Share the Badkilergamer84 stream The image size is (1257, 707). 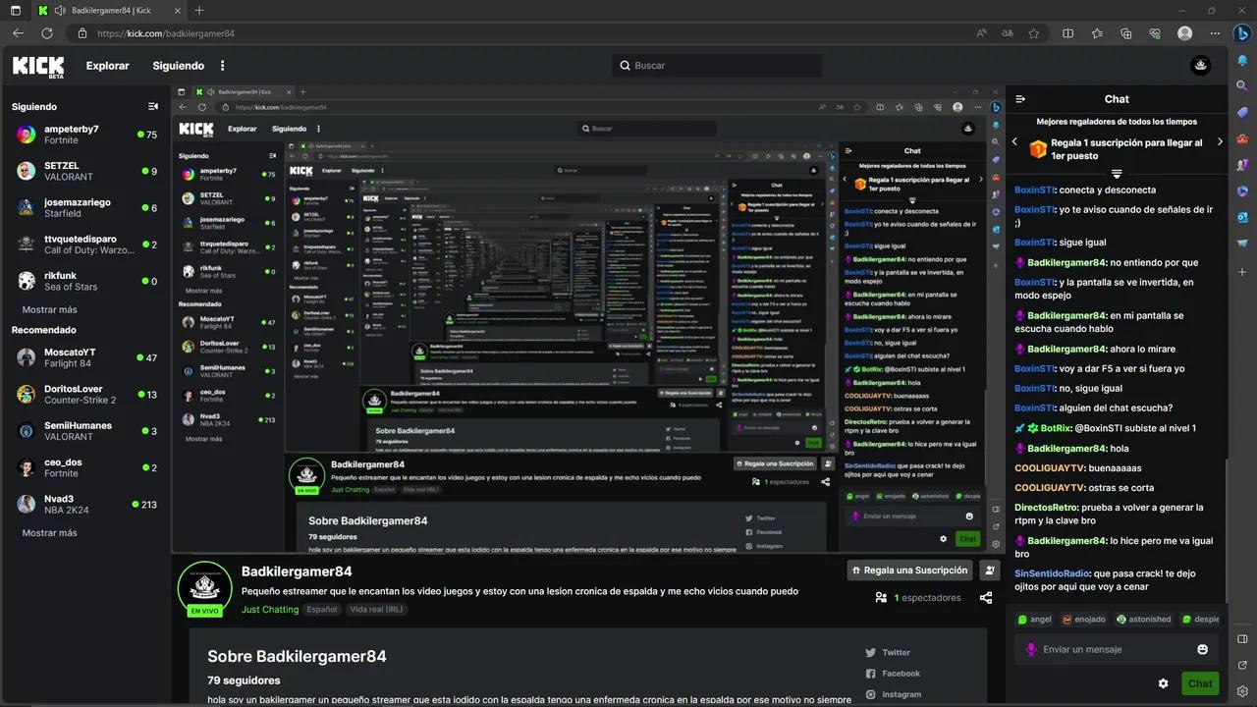point(986,597)
